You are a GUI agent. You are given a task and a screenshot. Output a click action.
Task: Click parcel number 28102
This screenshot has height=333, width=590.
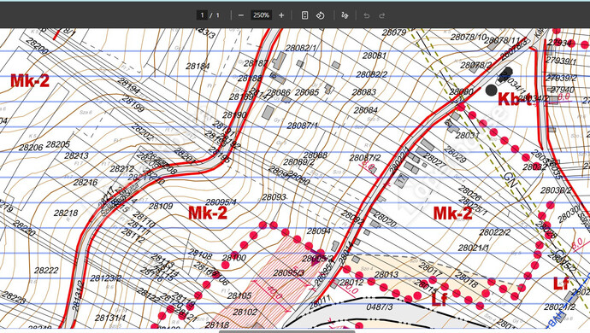(x=245, y=312)
